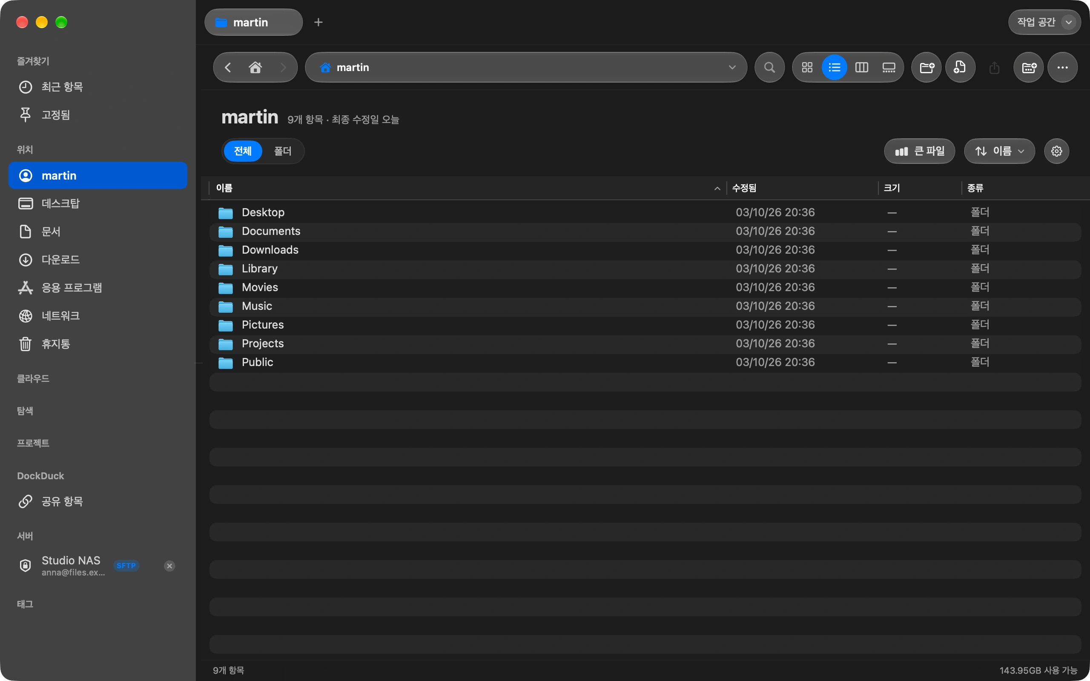Open 고정됨 pinned items in sidebar

[x=98, y=115]
